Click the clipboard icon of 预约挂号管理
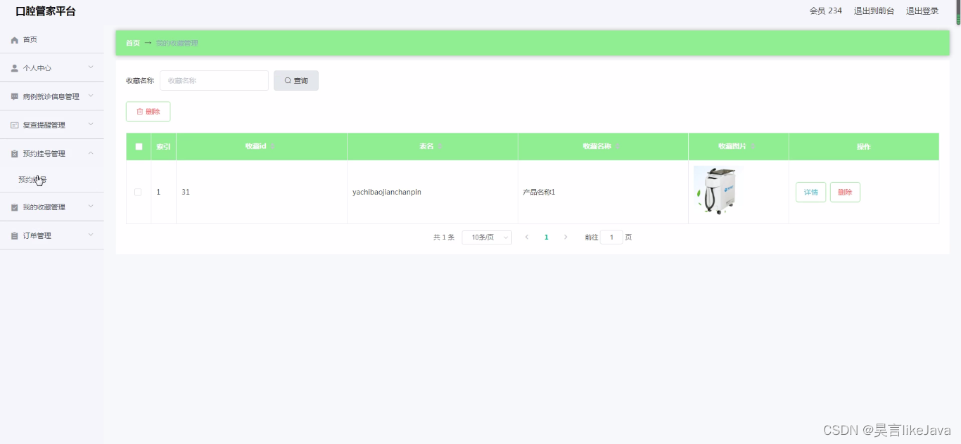The width and height of the screenshot is (961, 444). pyautogui.click(x=14, y=154)
